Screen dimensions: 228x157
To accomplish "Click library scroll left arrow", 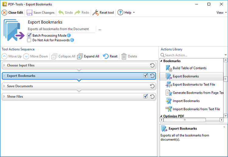I will pos(161,120).
